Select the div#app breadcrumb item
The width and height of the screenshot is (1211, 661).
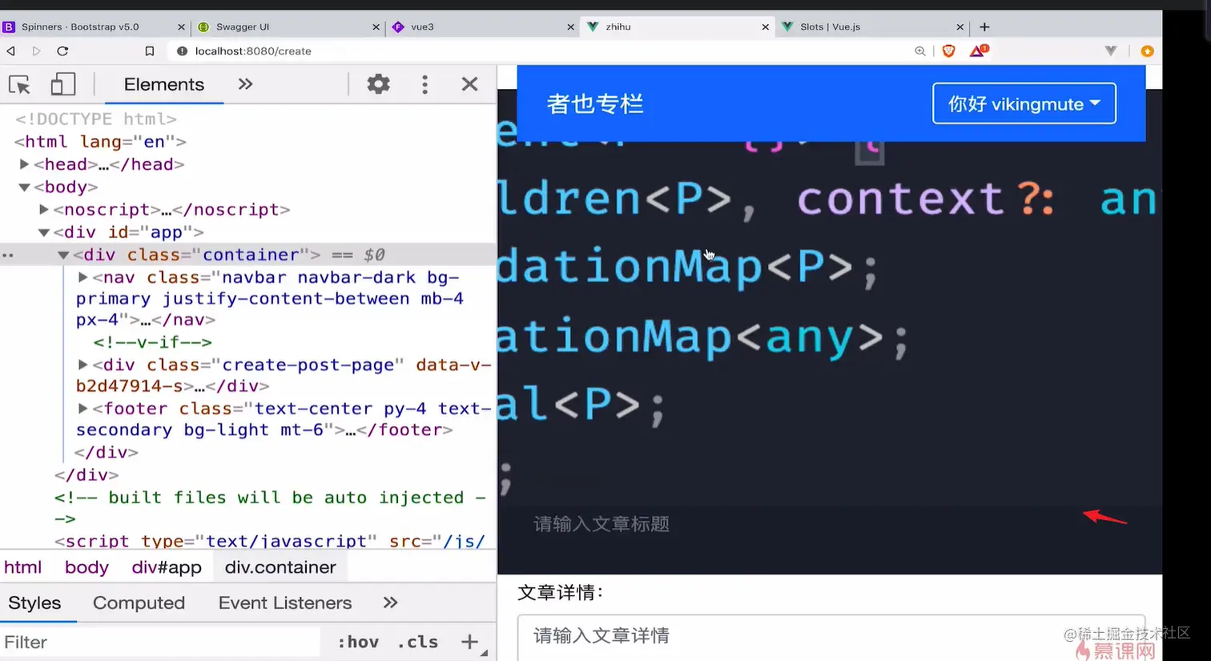167,567
